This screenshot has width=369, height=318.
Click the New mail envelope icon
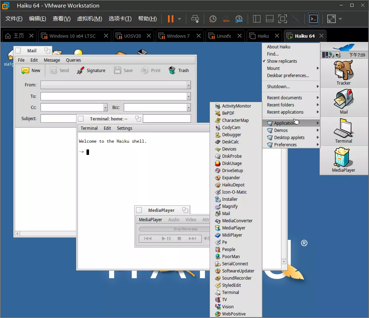(25, 71)
